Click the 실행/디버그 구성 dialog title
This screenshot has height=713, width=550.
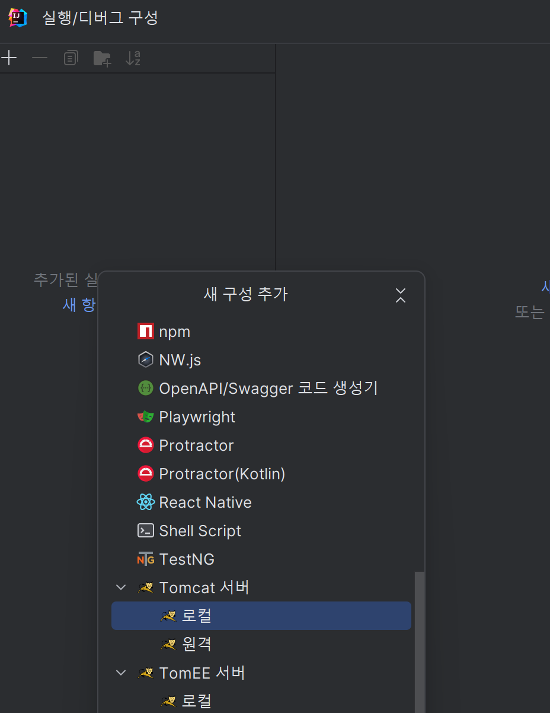coord(100,18)
